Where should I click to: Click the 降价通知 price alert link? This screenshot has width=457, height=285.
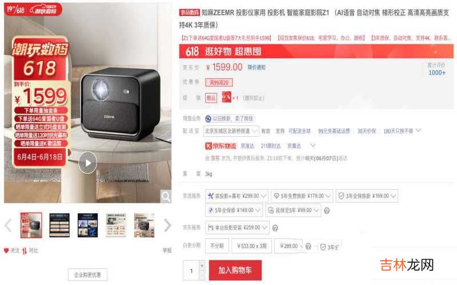tap(256, 67)
